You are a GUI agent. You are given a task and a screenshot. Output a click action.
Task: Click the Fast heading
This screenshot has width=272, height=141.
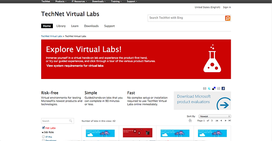[x=131, y=93]
